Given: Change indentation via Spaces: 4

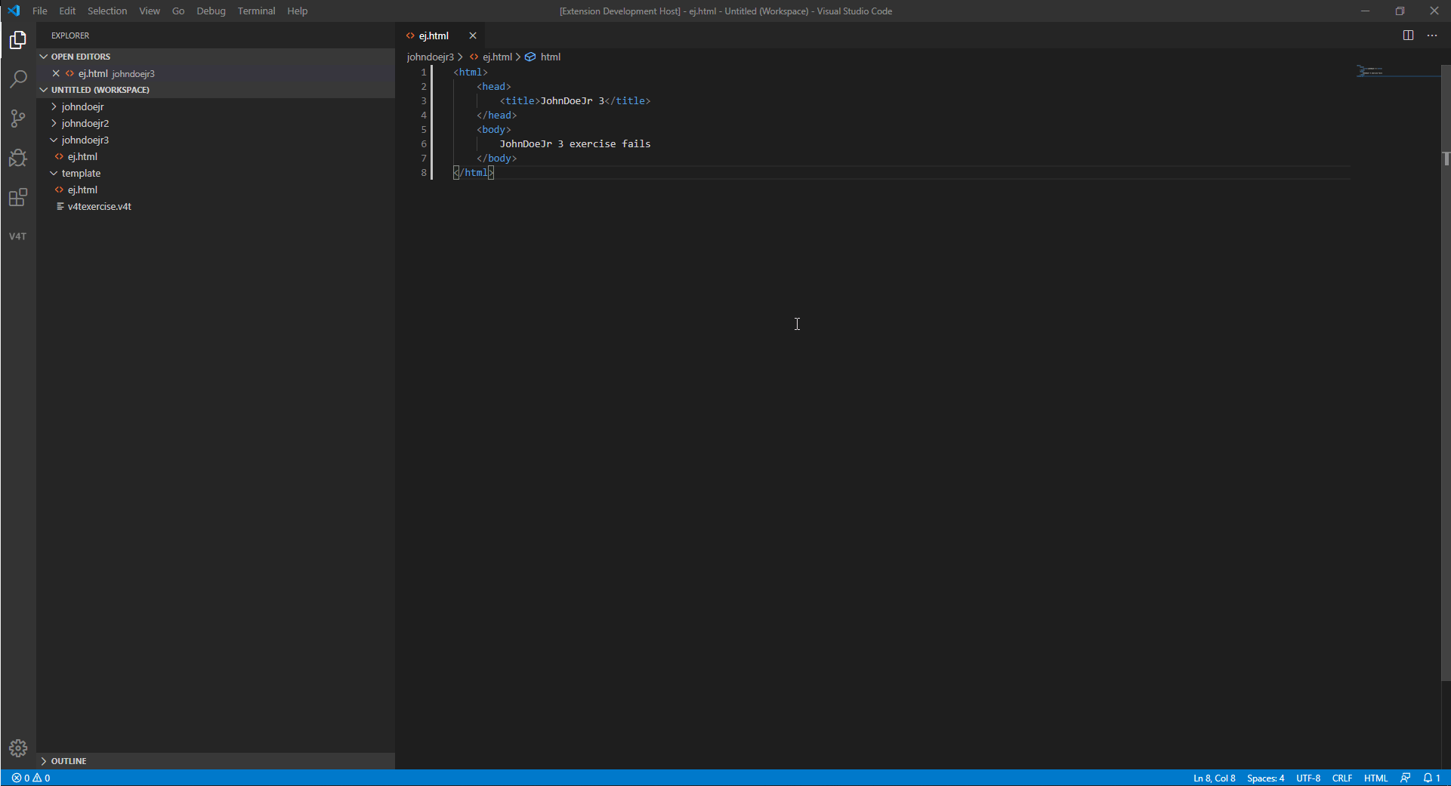Looking at the screenshot, I should pos(1265,778).
